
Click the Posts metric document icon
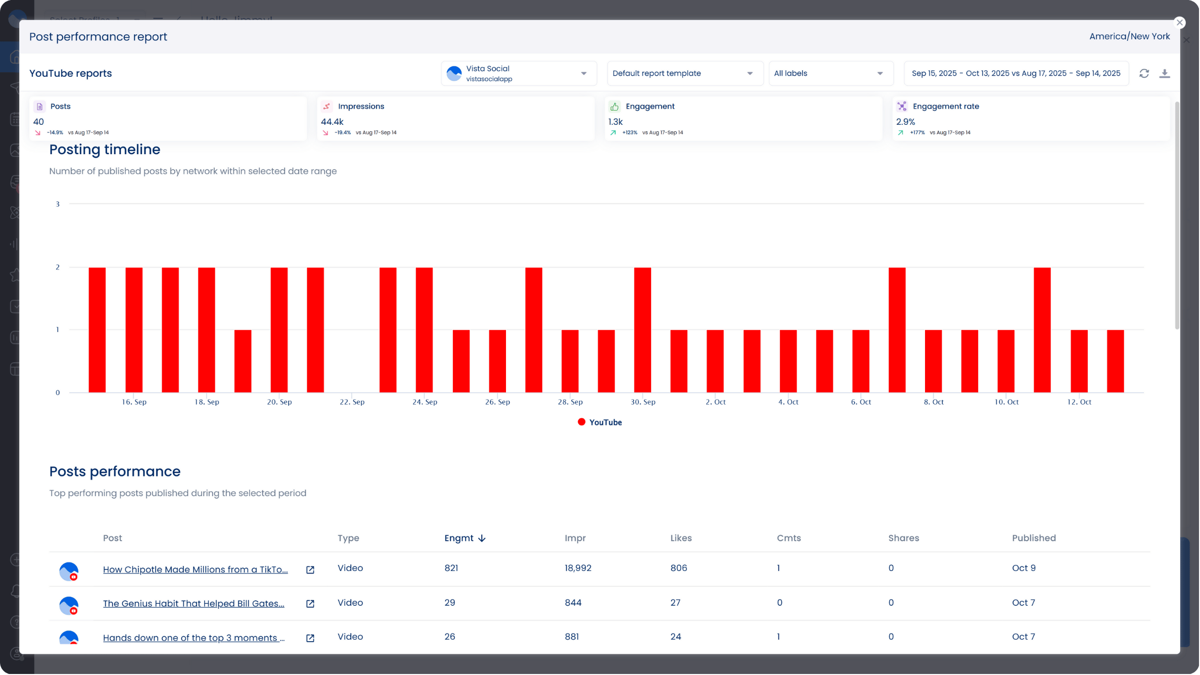39,107
